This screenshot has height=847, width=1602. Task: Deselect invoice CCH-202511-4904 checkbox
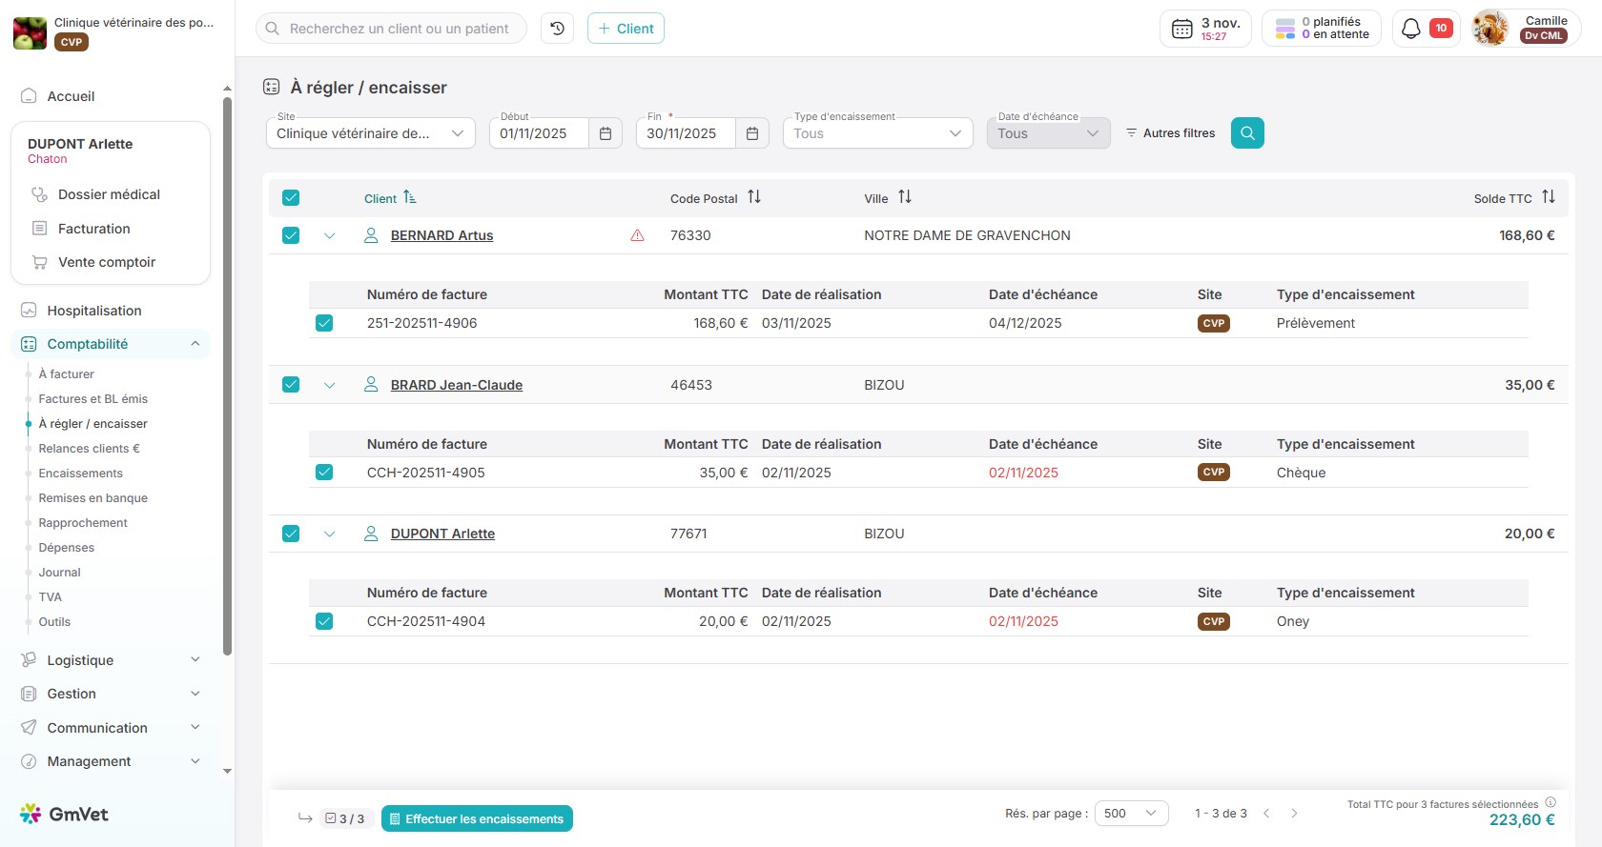coord(324,621)
